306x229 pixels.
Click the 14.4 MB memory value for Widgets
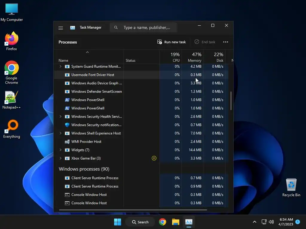click(x=195, y=150)
